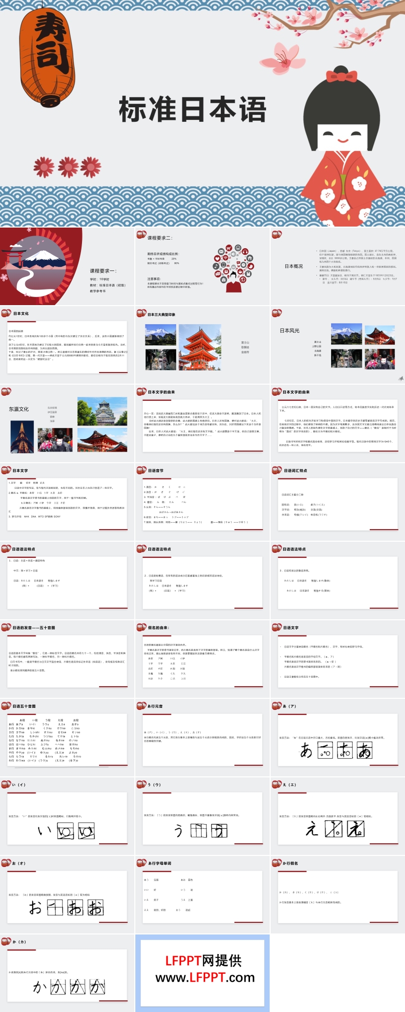
Task: Open the 日本文化 slide
Action: (x=67, y=345)
